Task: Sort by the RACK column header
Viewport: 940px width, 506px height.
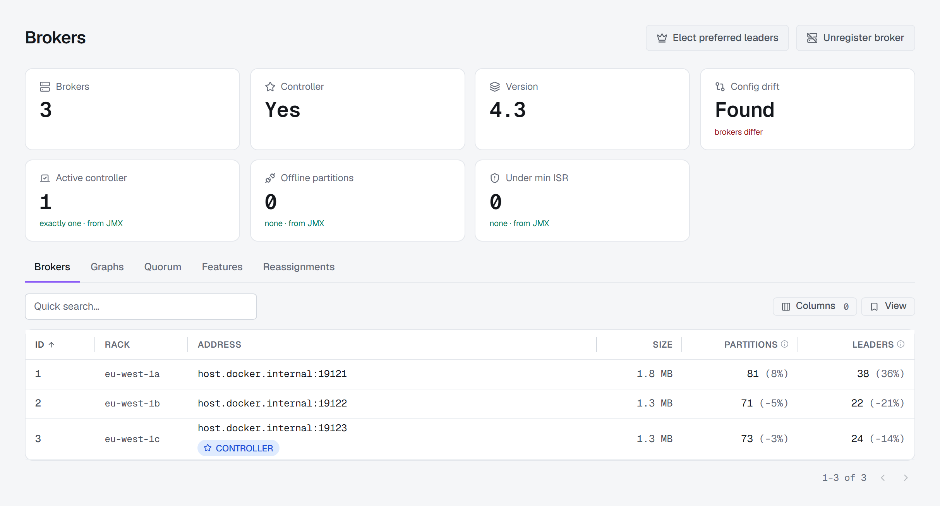Action: click(117, 345)
